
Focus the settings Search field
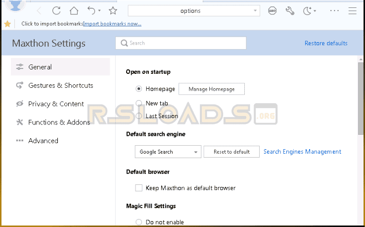181,43
